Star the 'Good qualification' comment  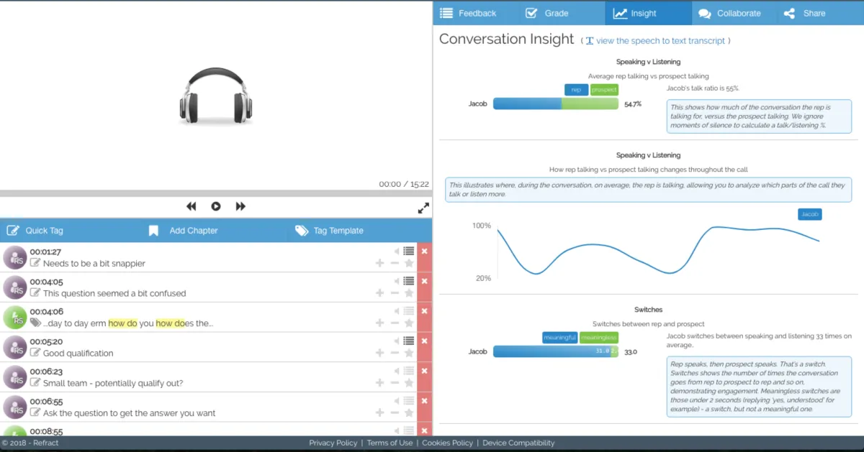coord(409,353)
